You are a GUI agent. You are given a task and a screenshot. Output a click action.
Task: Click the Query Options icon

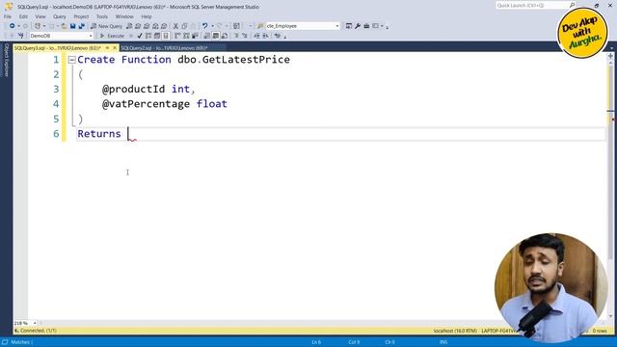[157, 36]
